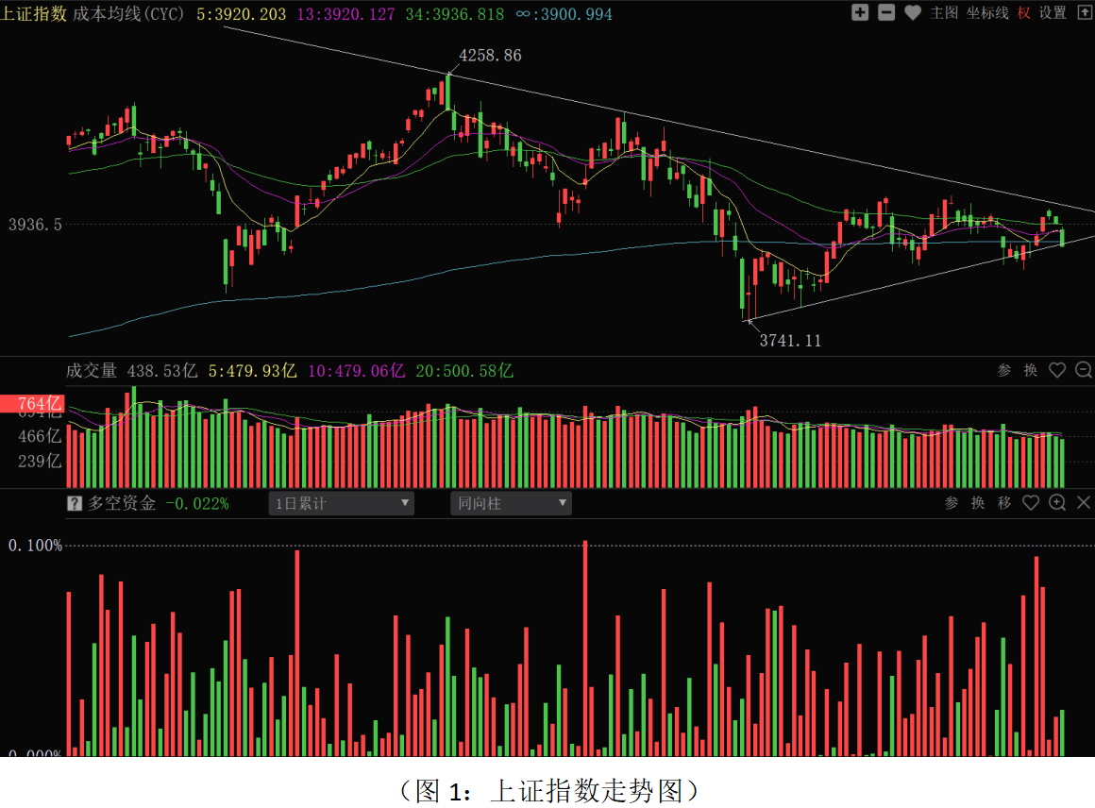
Task: Click the minus zoom button on main chart
Action: tap(886, 12)
